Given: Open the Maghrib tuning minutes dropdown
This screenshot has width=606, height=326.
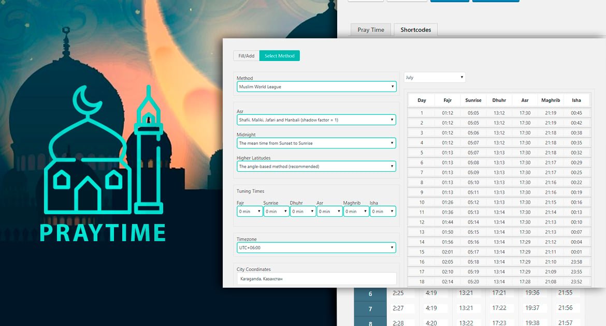Looking at the screenshot, I should (x=356, y=212).
